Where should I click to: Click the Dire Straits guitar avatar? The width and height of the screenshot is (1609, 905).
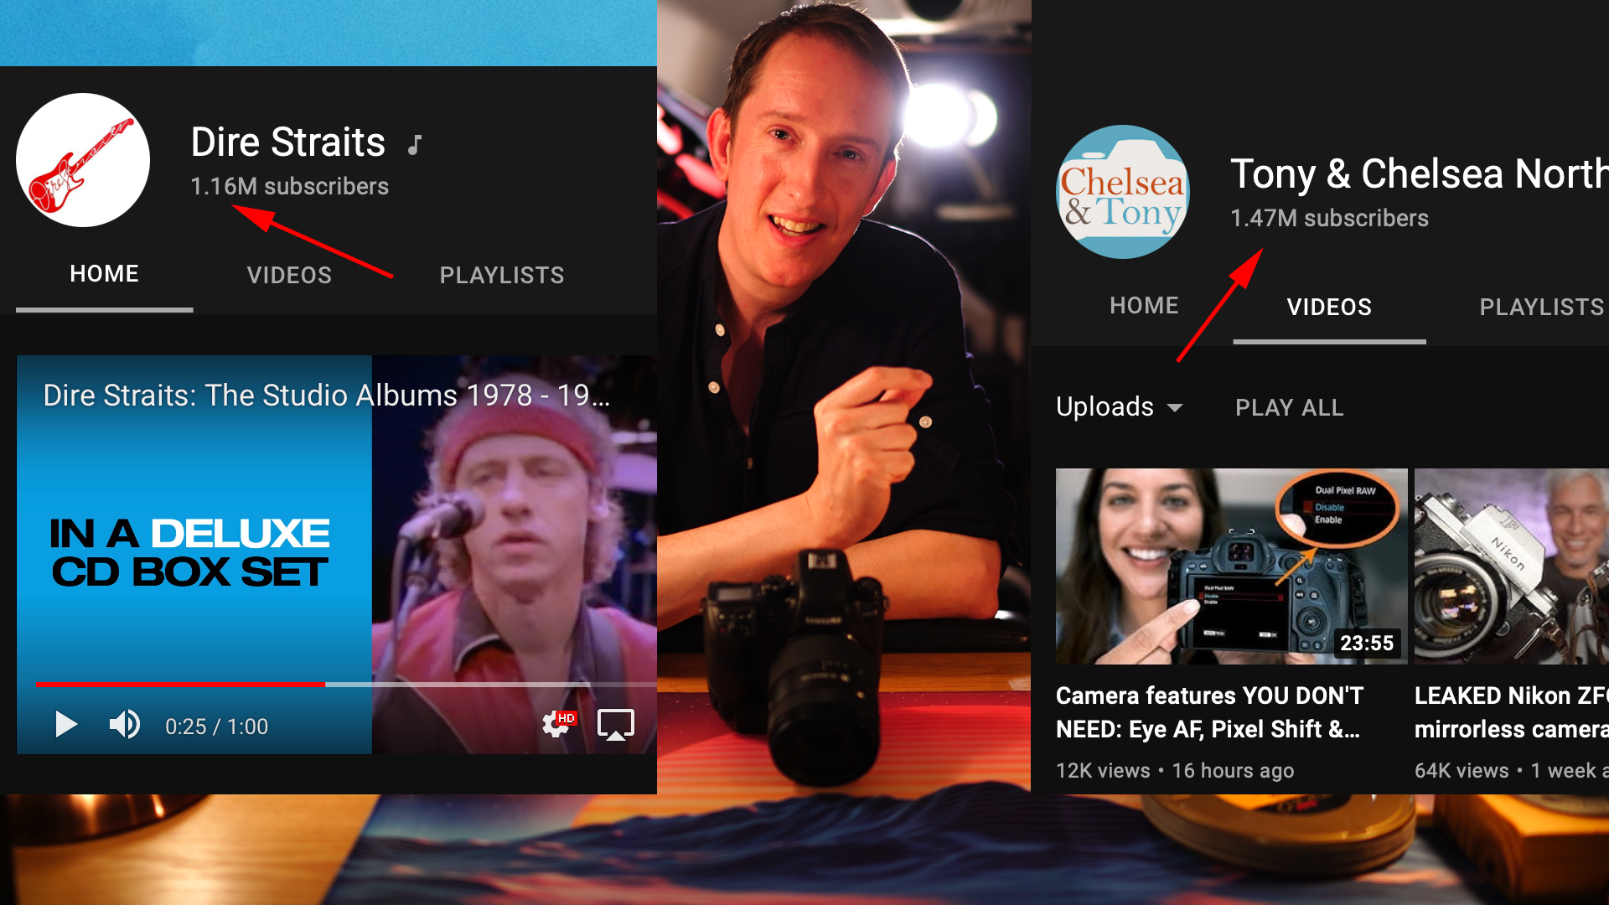tap(83, 160)
